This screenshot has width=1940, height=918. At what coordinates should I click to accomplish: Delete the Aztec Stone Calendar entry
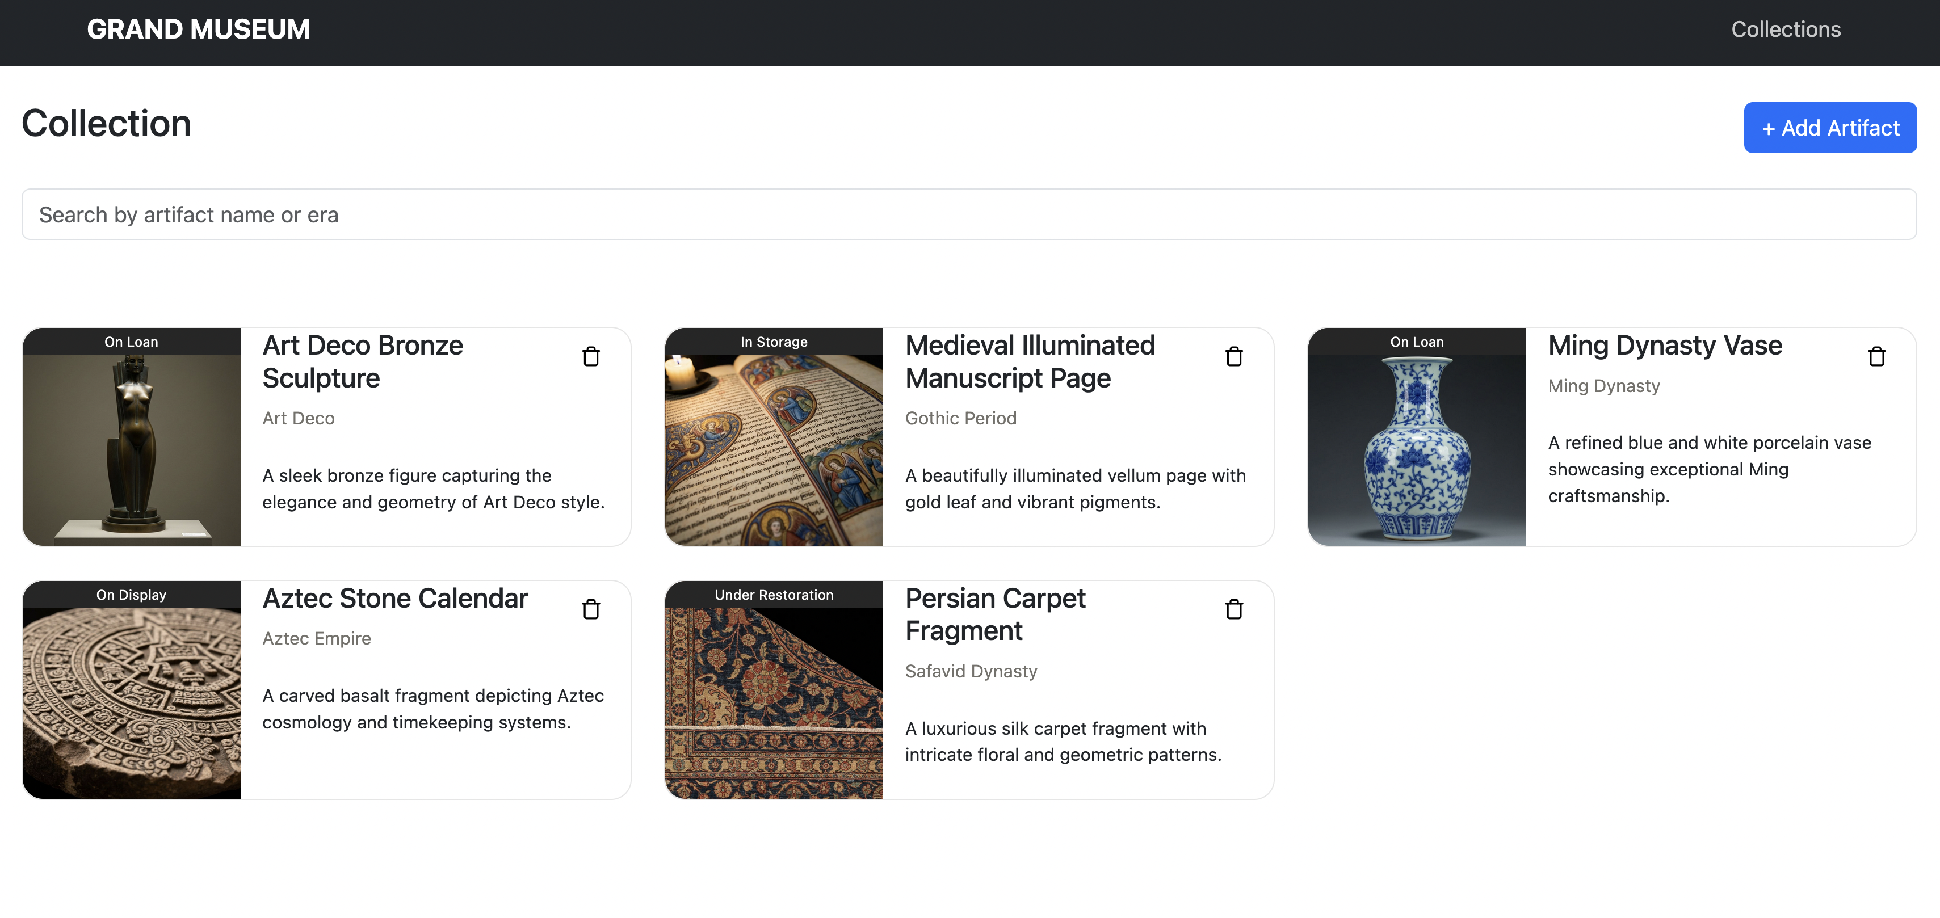[x=591, y=609]
